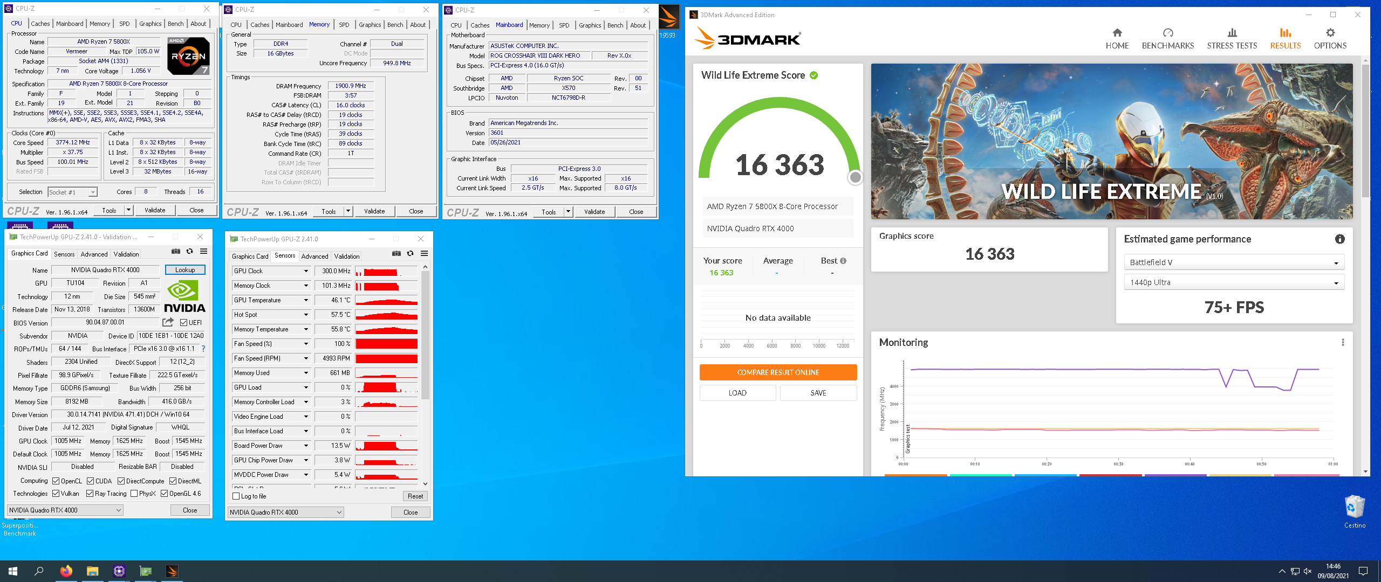Viewport: 1381px width, 582px height.
Task: Toggle DirectML checkbox
Action: point(173,481)
